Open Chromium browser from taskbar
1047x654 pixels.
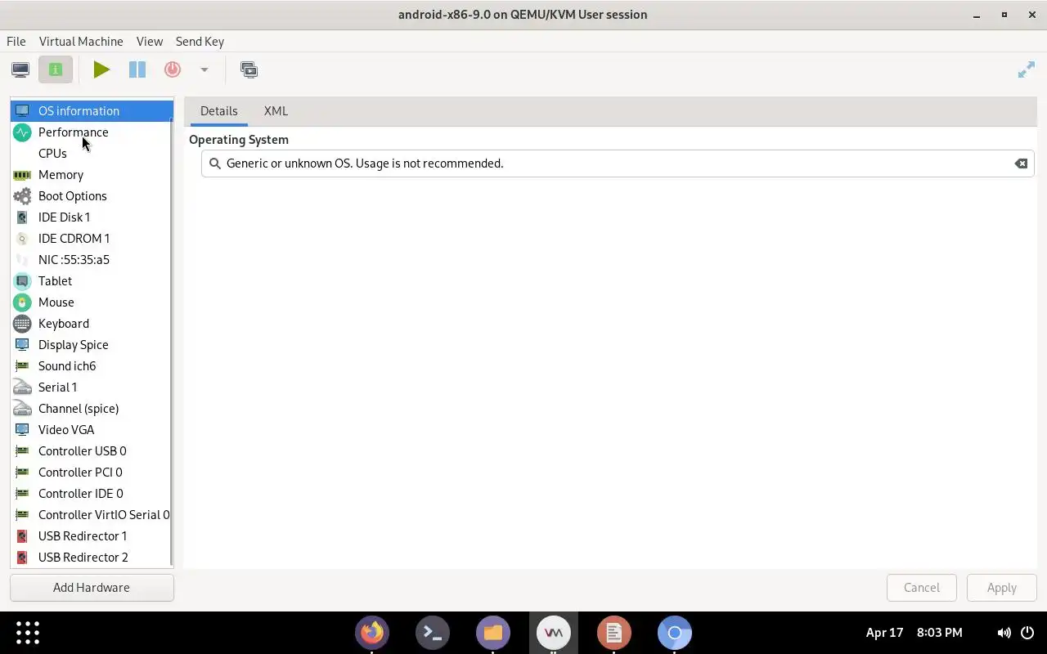pyautogui.click(x=675, y=632)
